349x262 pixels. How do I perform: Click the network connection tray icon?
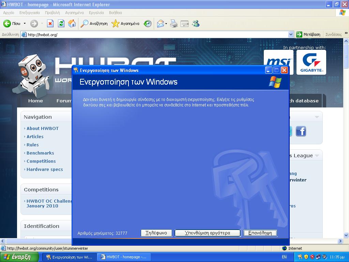(x=318, y=257)
